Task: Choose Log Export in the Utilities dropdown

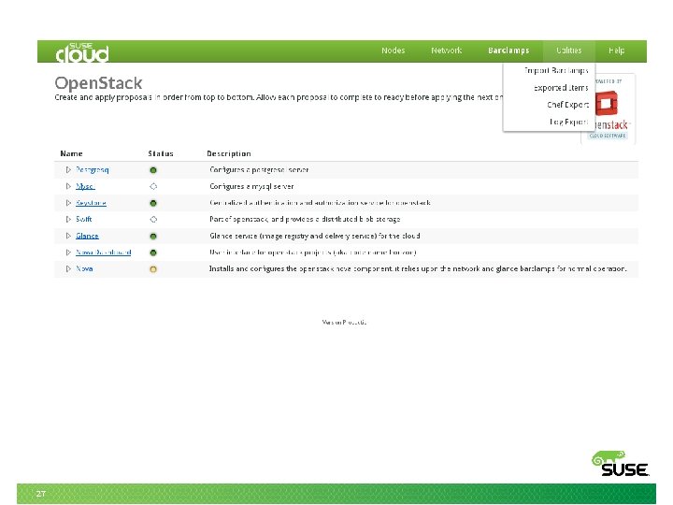Action: 568,122
